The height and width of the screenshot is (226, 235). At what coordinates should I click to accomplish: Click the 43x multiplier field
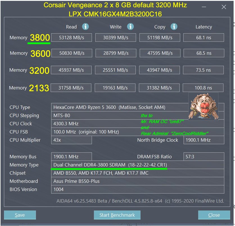pos(71,140)
